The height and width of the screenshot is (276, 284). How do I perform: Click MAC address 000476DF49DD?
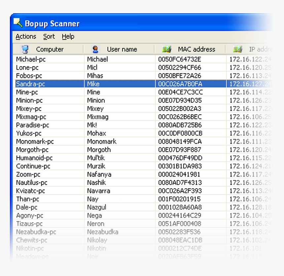[180, 158]
